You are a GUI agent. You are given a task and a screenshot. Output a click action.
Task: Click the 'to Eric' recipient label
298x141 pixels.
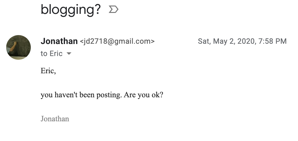51,54
